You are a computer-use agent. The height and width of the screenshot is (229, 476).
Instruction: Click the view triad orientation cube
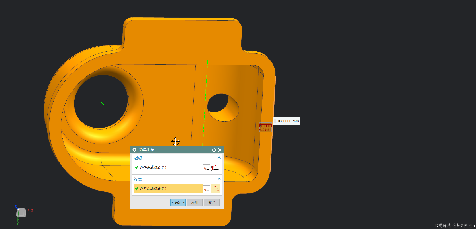pyautogui.click(x=21, y=213)
